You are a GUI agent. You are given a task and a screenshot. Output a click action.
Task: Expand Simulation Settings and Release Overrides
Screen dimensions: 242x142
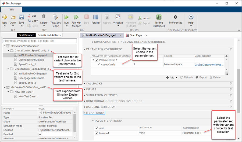[92, 42]
